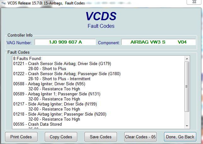The width and height of the screenshot is (203, 144).
Task: Select fault 01217 Side Airbag Igniter Driver (N199)
Action: point(55,104)
